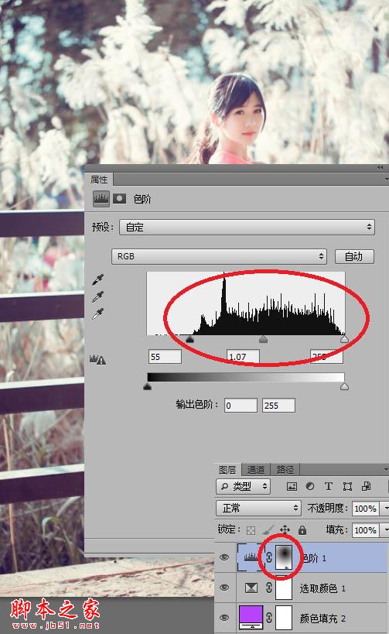Click the selective color icon on 选取颜色 1
The image size is (389, 634).
(251, 588)
